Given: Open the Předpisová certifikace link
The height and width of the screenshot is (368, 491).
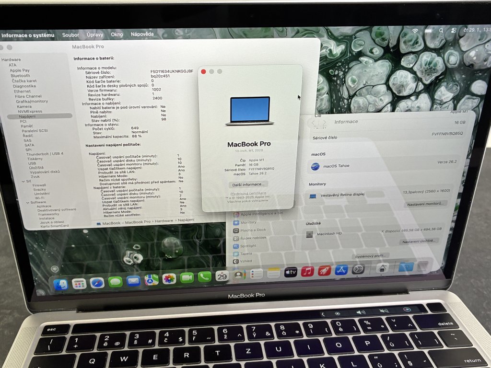Looking at the screenshot, I should (x=248, y=194).
